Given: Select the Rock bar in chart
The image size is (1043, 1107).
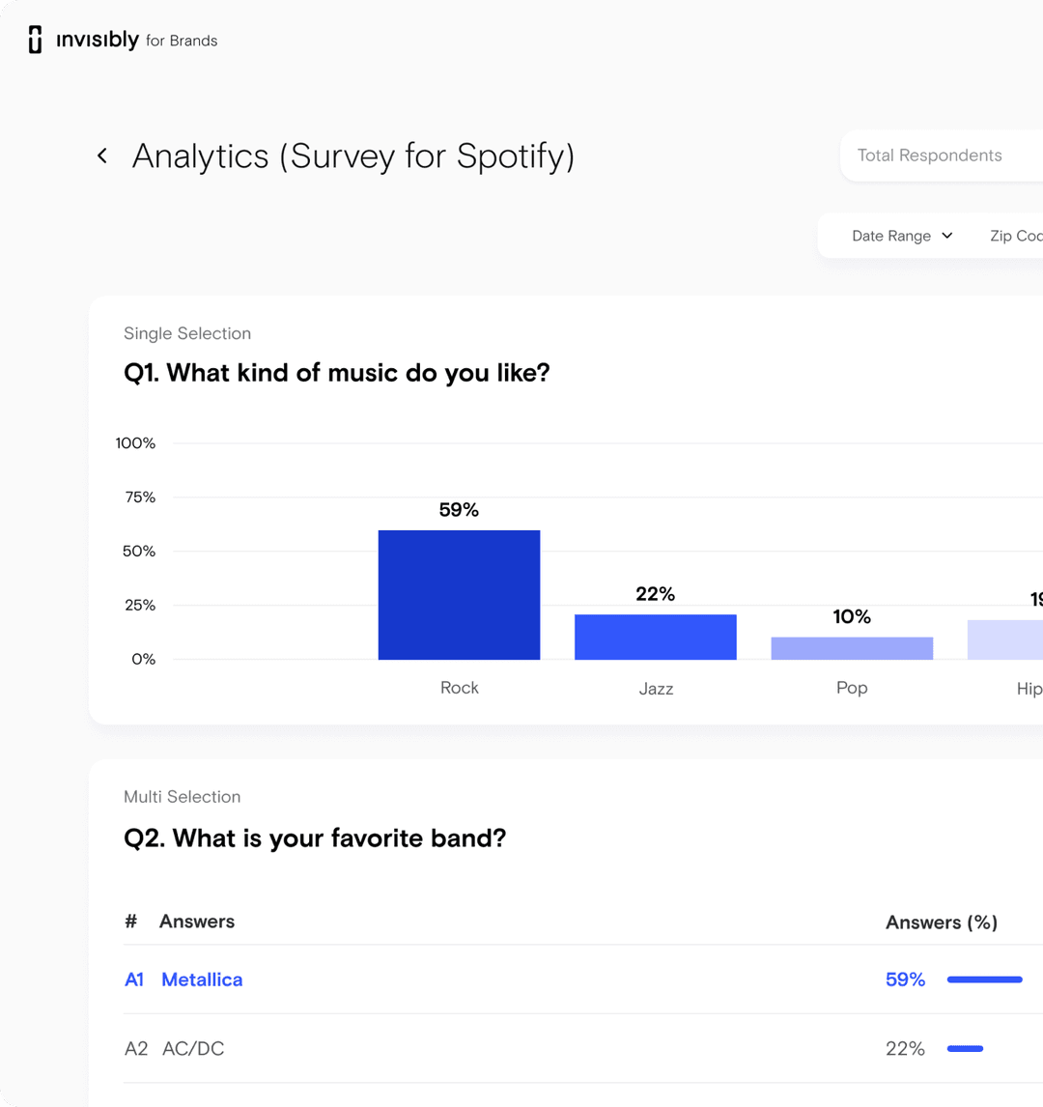Looking at the screenshot, I should [459, 595].
